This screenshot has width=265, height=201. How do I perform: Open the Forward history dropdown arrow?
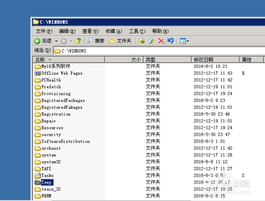[71, 41]
